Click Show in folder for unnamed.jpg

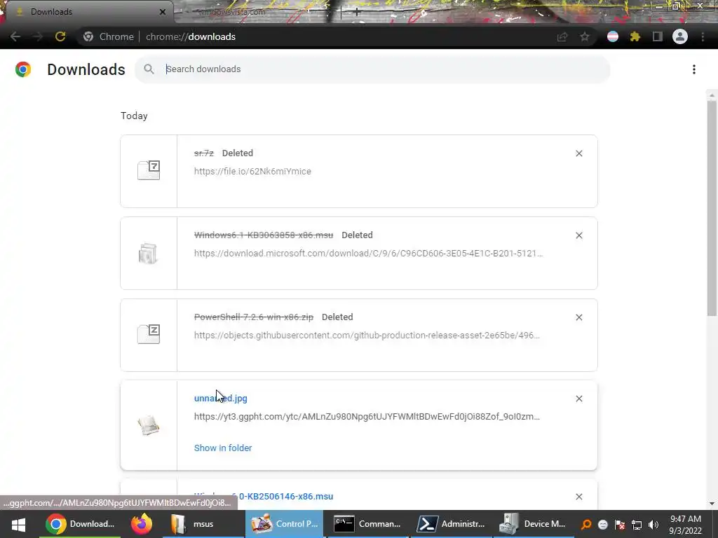tap(222, 448)
